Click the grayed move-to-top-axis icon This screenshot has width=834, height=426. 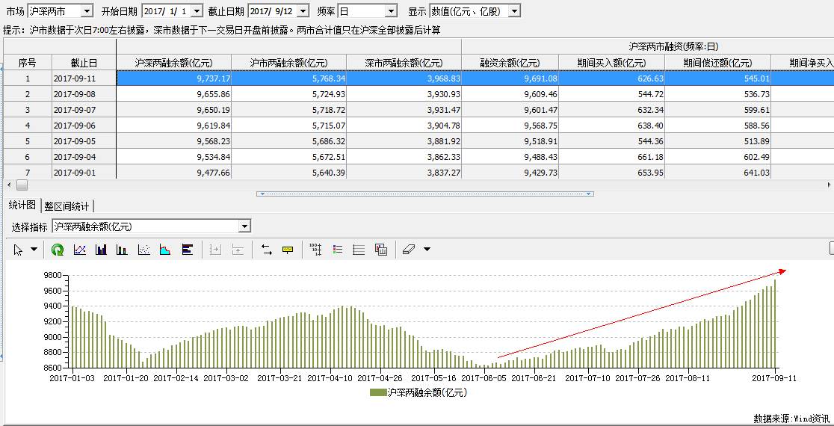point(238,250)
